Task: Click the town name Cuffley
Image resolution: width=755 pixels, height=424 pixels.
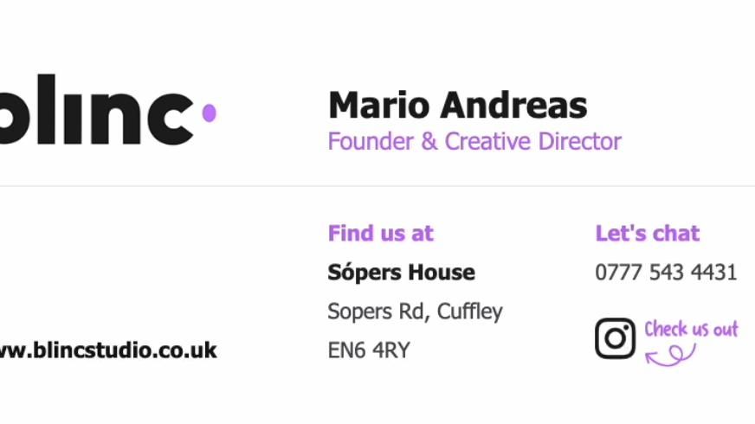Action: [470, 312]
